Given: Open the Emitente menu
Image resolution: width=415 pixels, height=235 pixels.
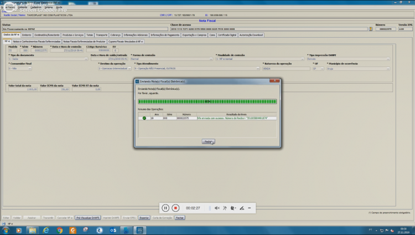Looking at the screenshot, I should point(23,7).
